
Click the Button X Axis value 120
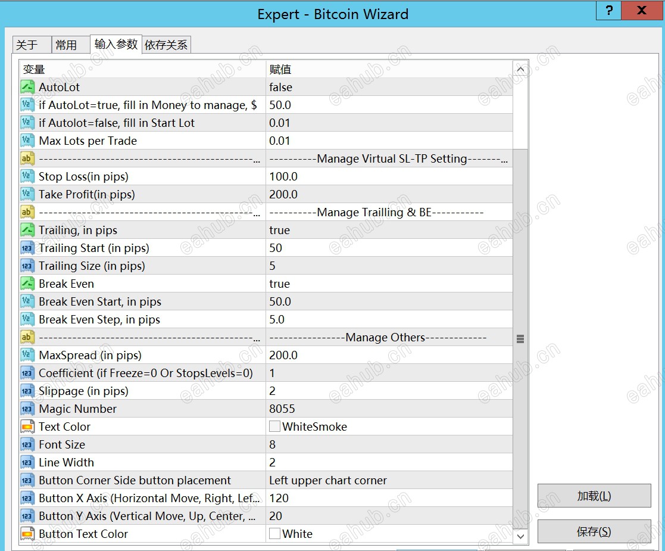[279, 498]
